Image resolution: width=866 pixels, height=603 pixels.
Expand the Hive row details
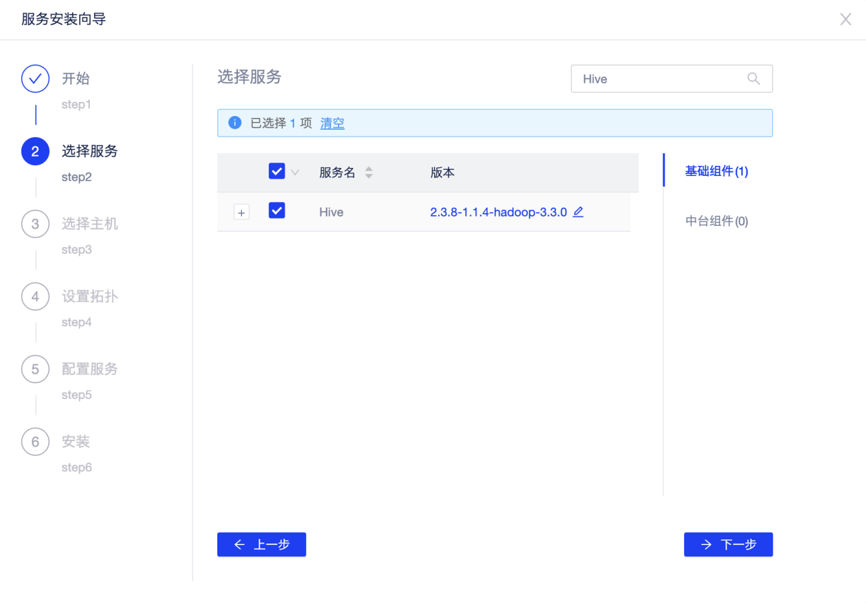241,213
